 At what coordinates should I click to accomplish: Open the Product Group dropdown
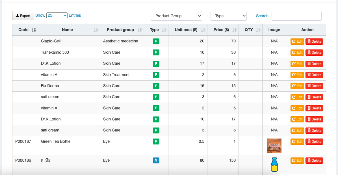point(176,16)
